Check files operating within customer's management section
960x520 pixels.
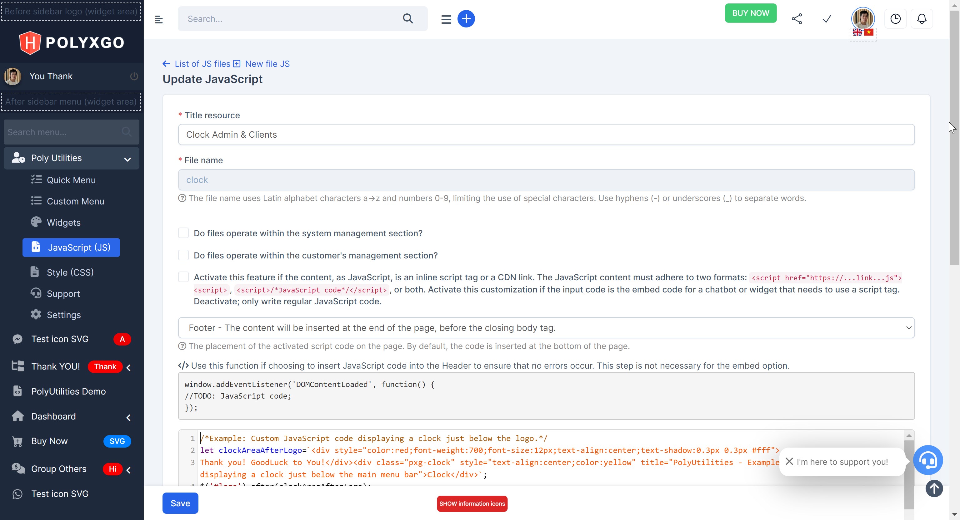183,255
